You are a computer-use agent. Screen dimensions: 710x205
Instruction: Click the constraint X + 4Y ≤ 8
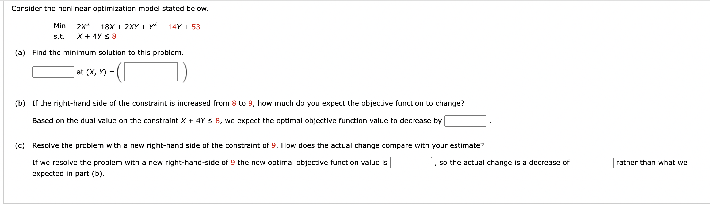[x=97, y=36]
